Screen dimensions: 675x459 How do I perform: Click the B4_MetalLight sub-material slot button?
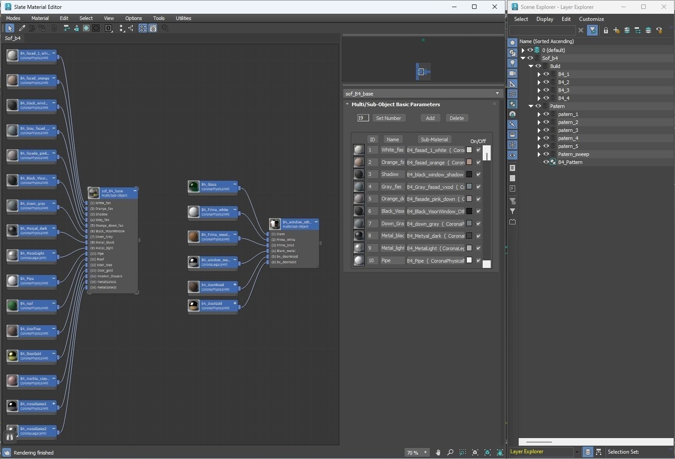435,248
